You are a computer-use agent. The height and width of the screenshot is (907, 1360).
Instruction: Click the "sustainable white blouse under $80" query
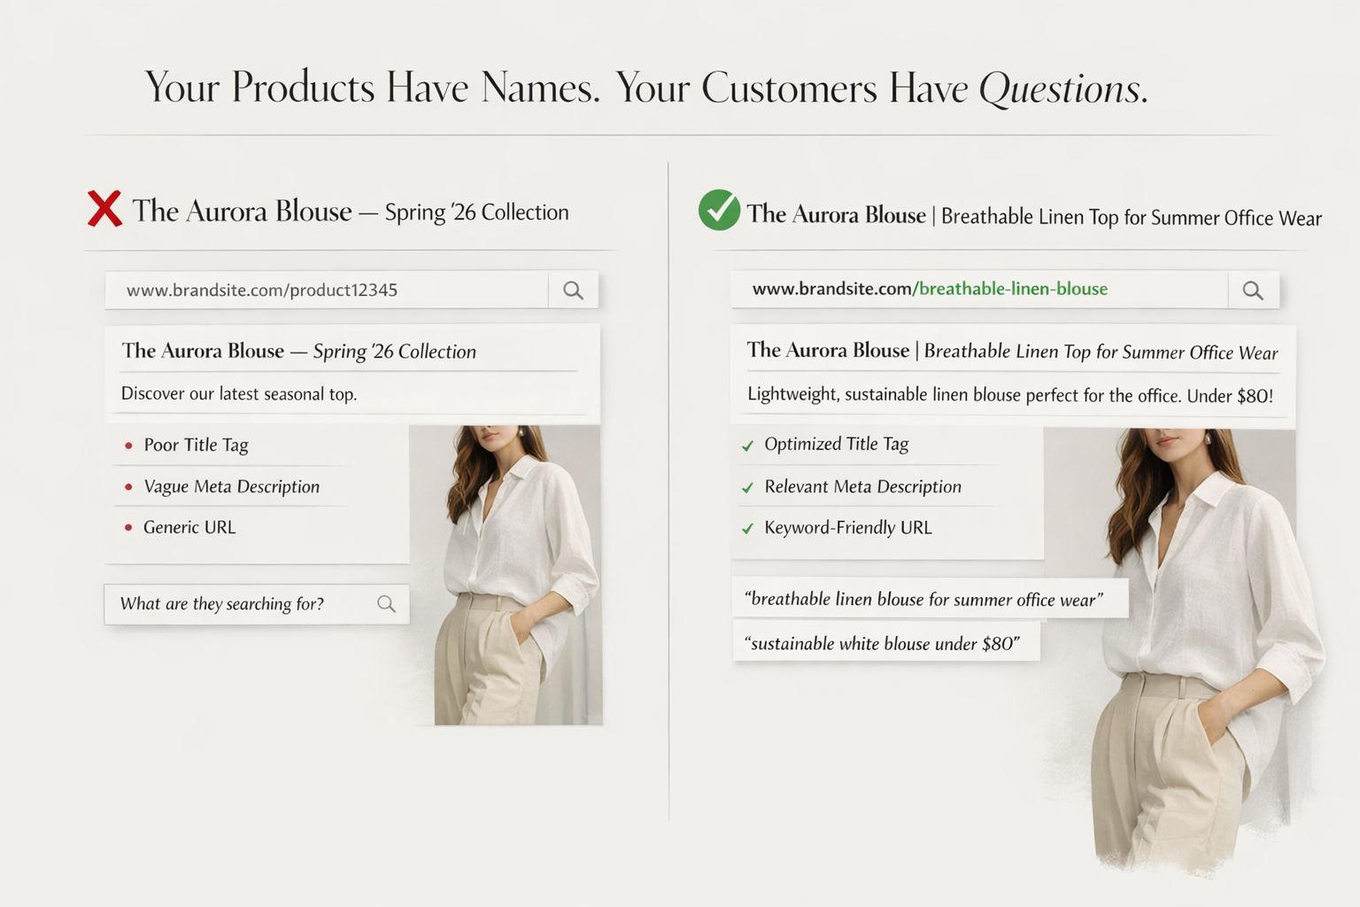coord(886,643)
